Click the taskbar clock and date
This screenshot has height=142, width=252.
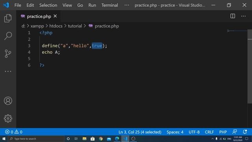coord(238,138)
